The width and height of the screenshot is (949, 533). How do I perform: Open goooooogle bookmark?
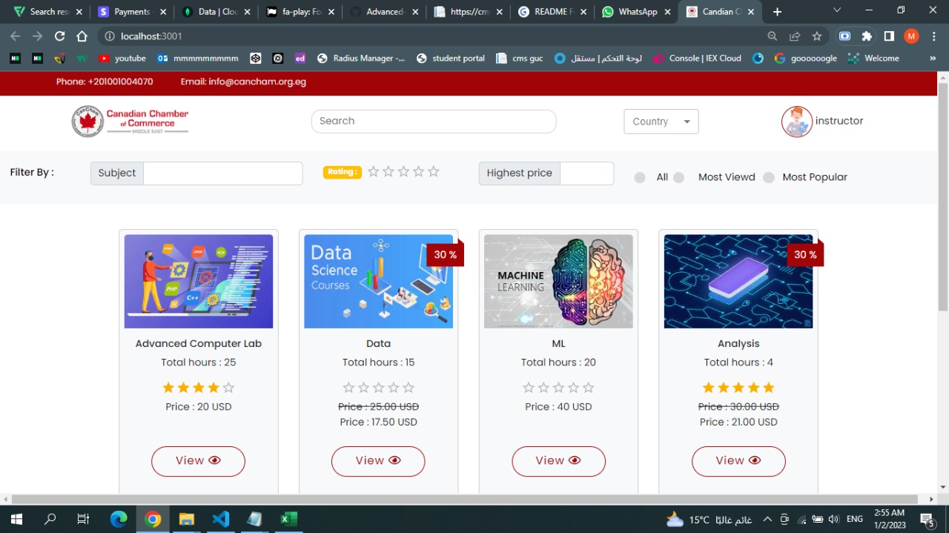click(x=805, y=58)
